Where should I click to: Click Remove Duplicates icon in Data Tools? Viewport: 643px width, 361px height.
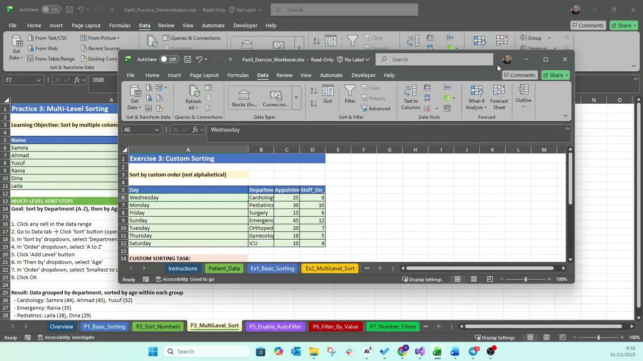427,98
